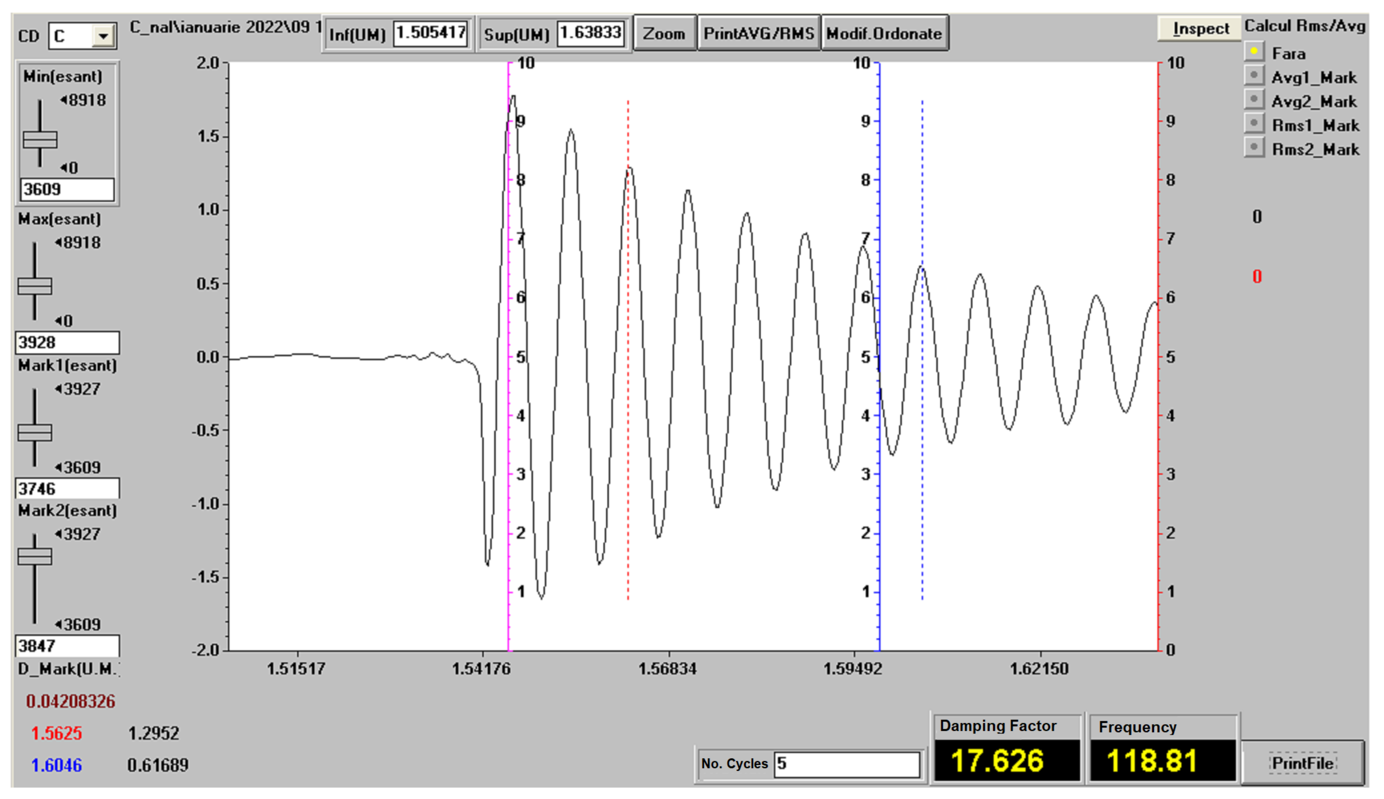Click the Min(esant) value box 3609
Screen dimensions: 1384x799
pyautogui.click(x=67, y=189)
